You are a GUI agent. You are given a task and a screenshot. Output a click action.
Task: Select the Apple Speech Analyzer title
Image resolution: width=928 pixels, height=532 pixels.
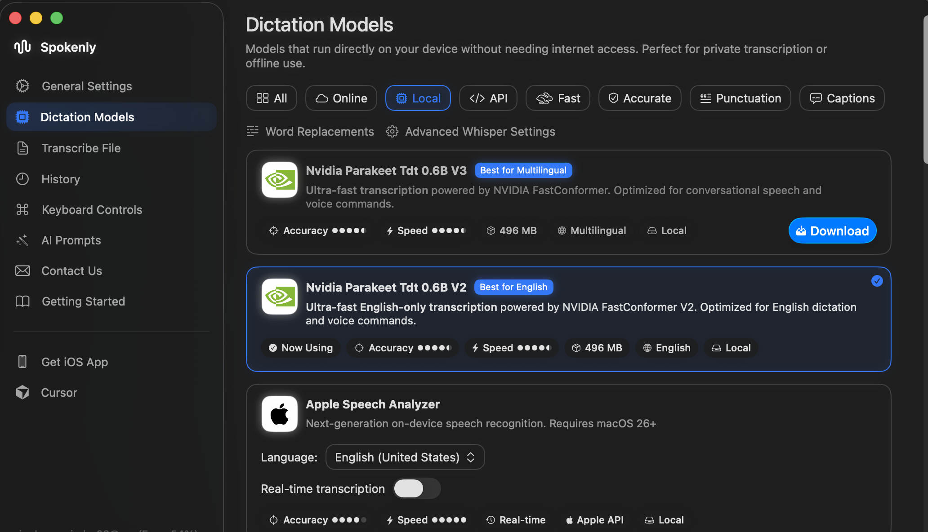click(x=373, y=404)
